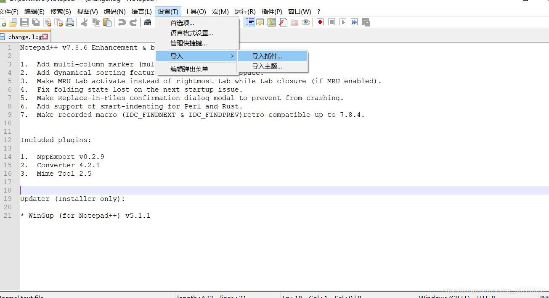Expand the 导入 submenu entry
This screenshot has height=298, width=549.
coord(197,56)
